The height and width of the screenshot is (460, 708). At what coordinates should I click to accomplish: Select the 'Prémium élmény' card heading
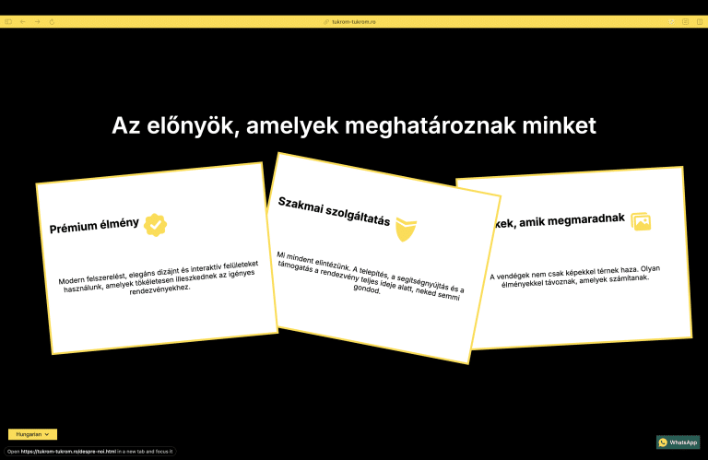(x=94, y=226)
